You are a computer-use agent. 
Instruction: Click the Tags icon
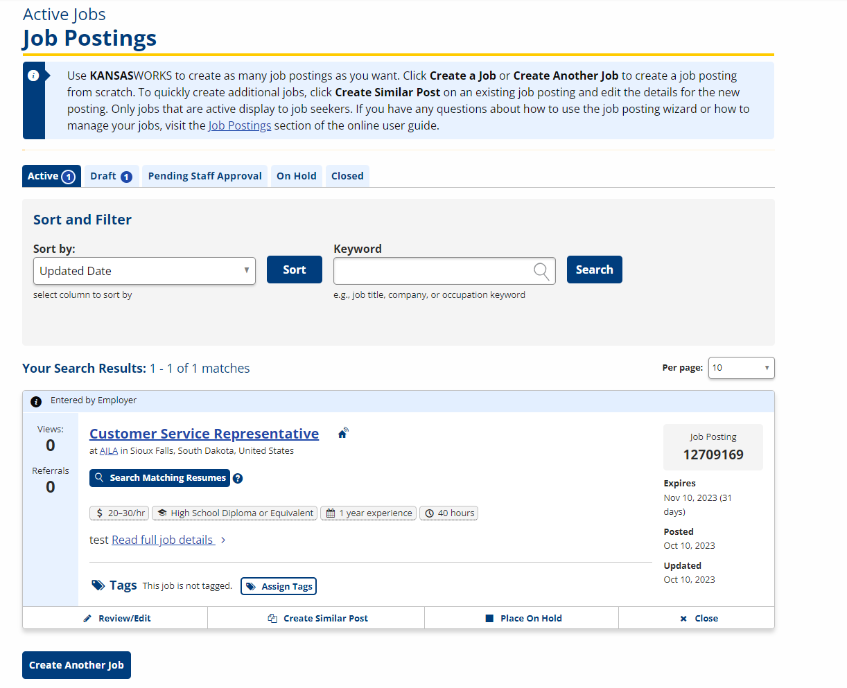(98, 585)
